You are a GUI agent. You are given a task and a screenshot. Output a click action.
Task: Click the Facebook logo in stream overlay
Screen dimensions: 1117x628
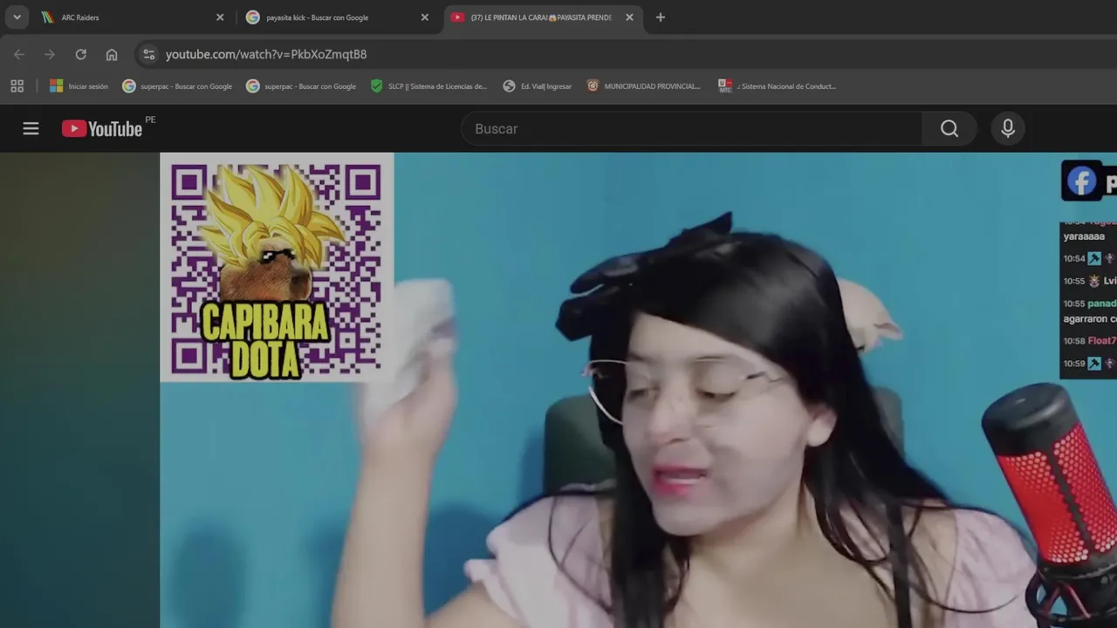click(x=1081, y=181)
